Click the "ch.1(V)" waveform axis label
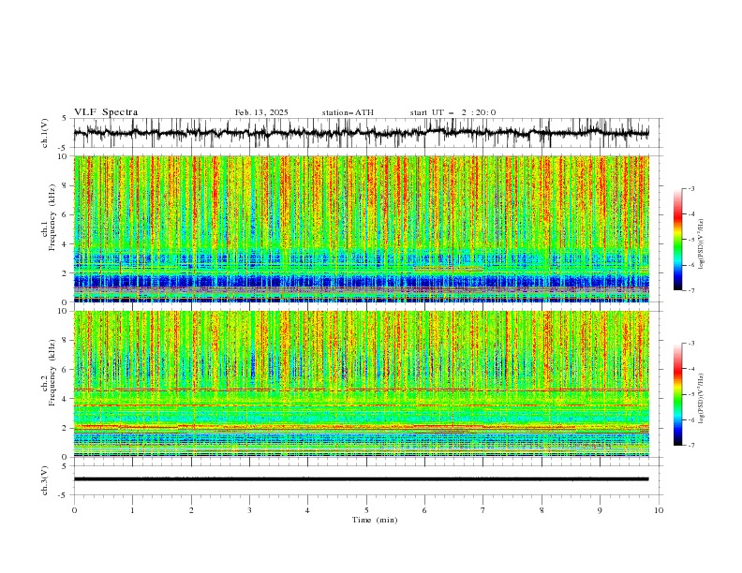The image size is (742, 573). (x=45, y=133)
